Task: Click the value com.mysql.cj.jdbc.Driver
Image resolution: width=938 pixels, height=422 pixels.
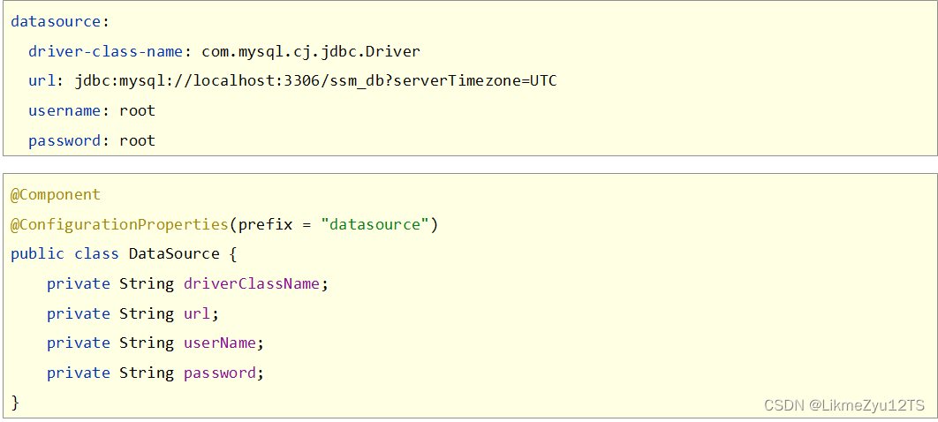Action: coord(311,52)
